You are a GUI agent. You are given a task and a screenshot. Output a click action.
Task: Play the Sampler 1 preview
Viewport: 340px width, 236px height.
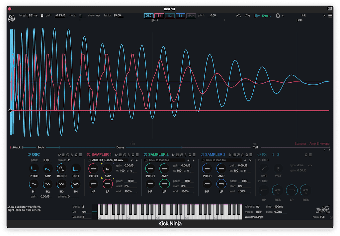[x=117, y=155]
